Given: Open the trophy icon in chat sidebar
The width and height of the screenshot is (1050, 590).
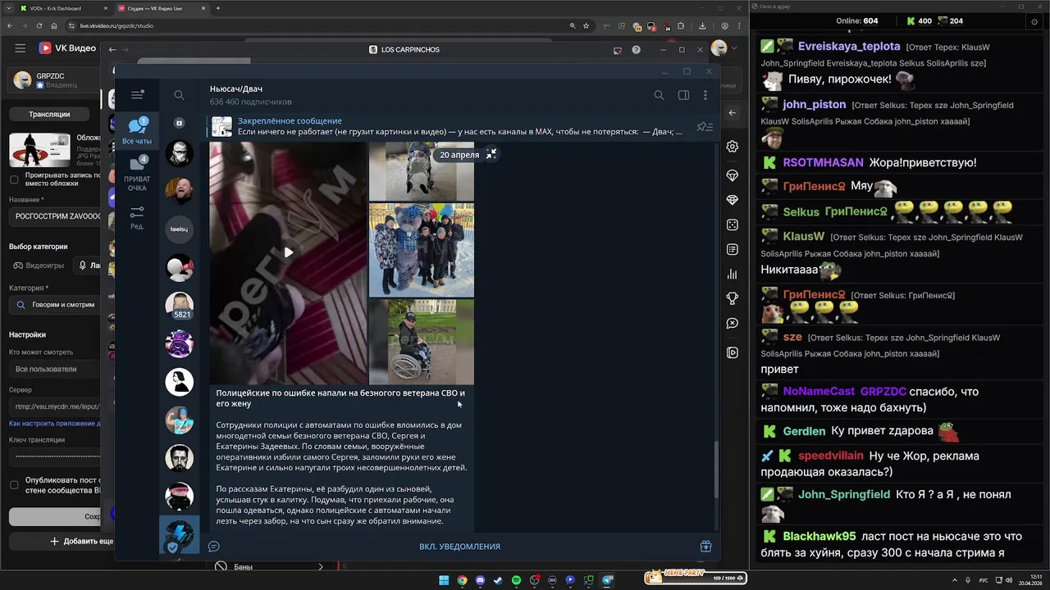Looking at the screenshot, I should pyautogui.click(x=733, y=298).
